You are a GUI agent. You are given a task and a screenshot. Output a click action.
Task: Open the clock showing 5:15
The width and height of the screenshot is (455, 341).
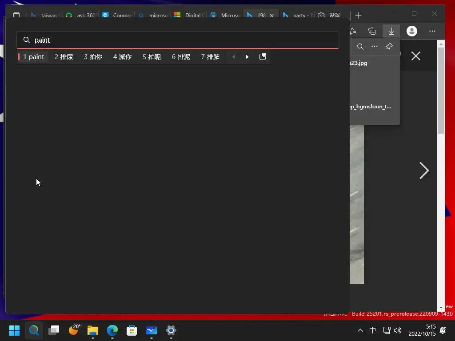[422, 330]
